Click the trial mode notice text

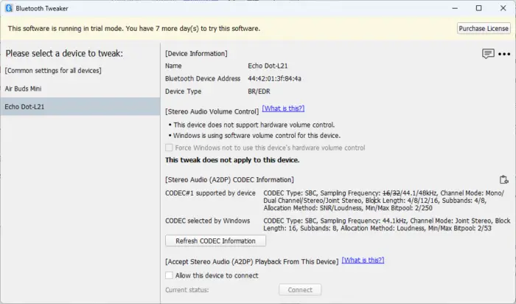(134, 29)
